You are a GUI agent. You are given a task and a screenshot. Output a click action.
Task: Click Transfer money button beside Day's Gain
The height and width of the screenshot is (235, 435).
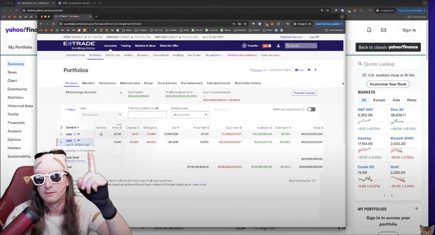tap(304, 93)
